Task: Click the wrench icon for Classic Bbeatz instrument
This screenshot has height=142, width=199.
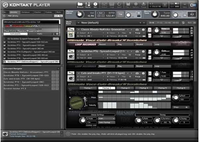Action: point(71,29)
